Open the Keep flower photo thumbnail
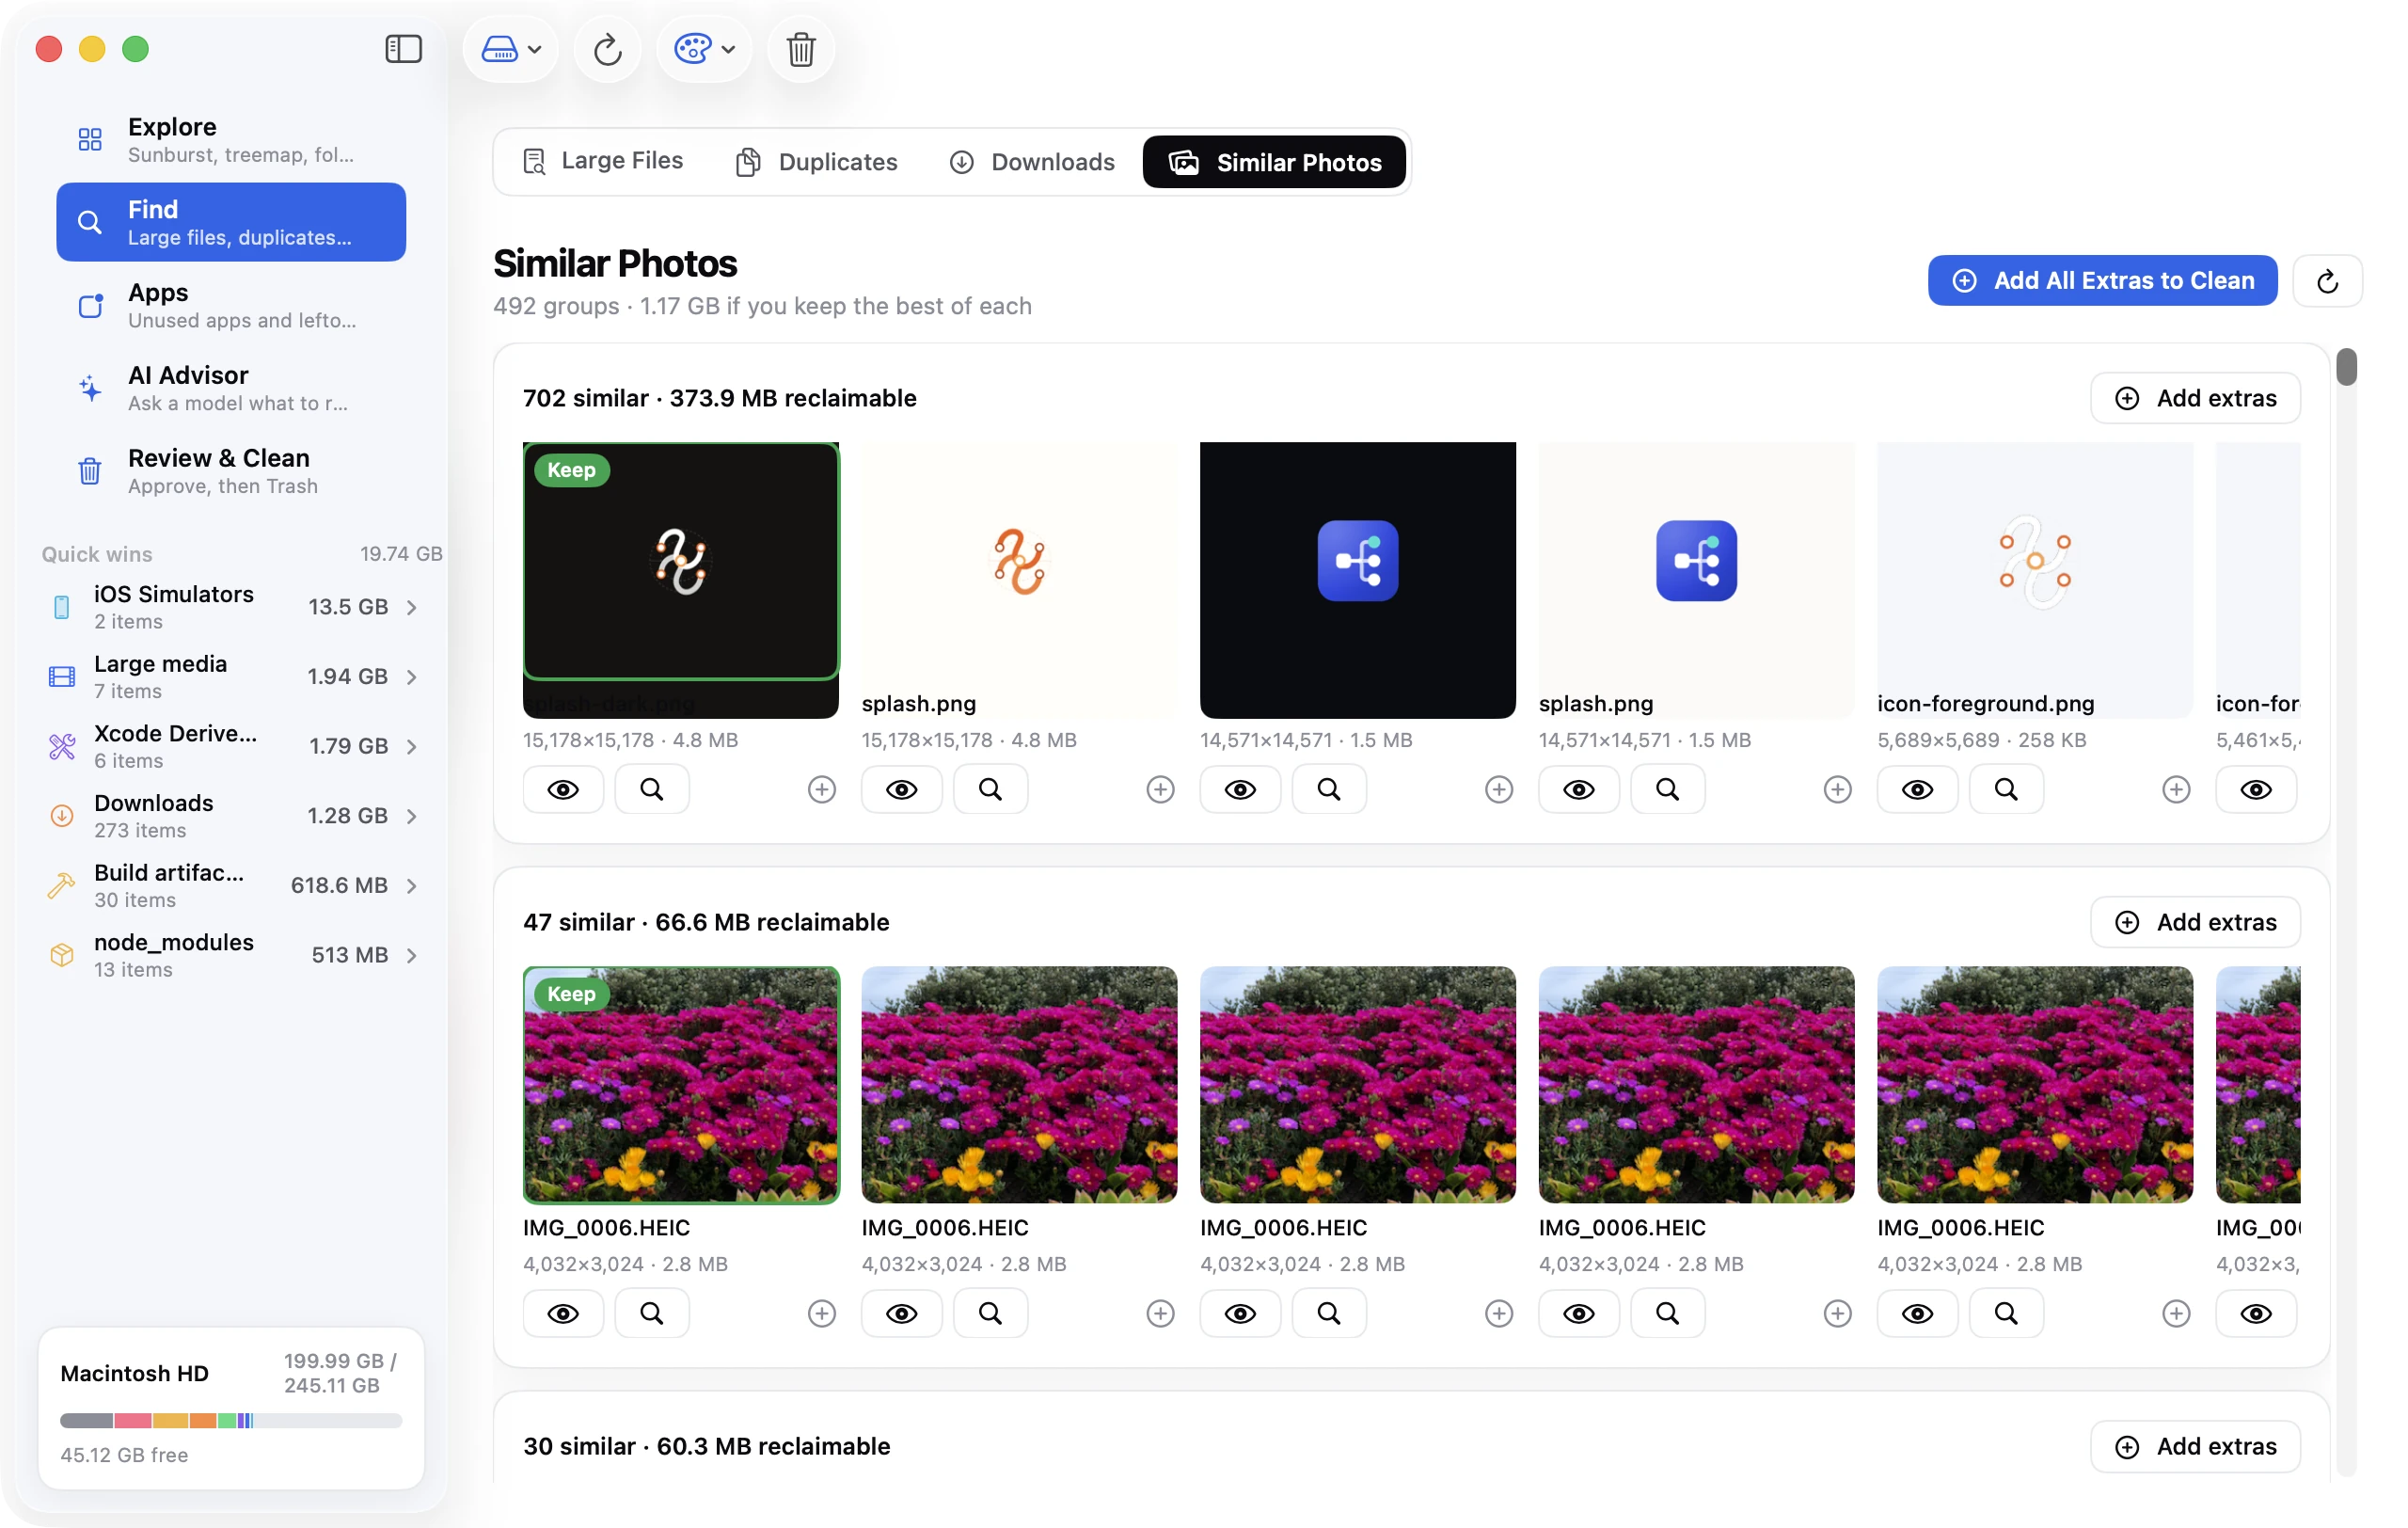This screenshot has width=2408, height=1528. tap(681, 1085)
